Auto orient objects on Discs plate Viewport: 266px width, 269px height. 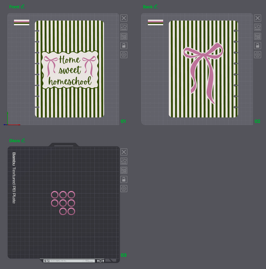[124, 161]
